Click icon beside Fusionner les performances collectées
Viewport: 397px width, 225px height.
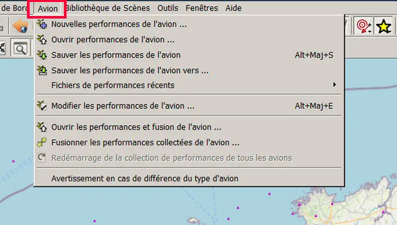point(42,142)
